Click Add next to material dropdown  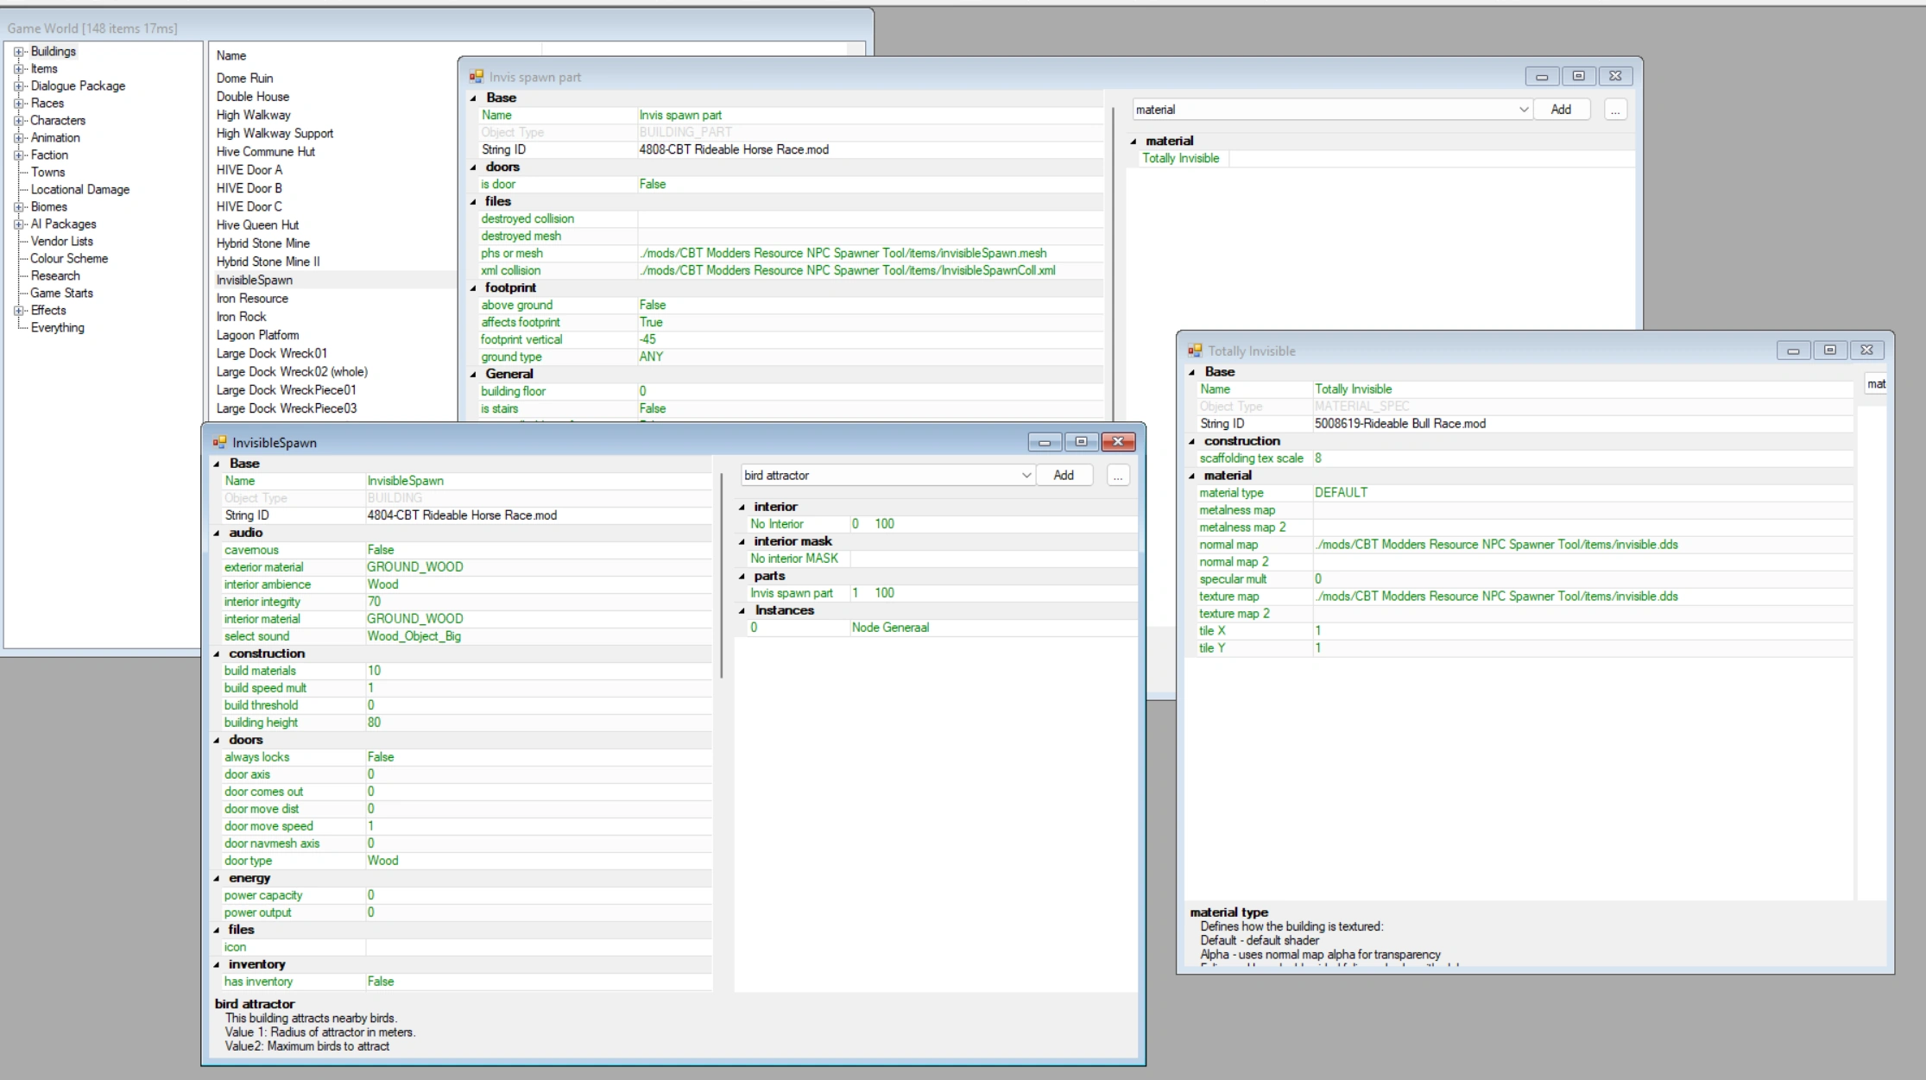[1560, 110]
